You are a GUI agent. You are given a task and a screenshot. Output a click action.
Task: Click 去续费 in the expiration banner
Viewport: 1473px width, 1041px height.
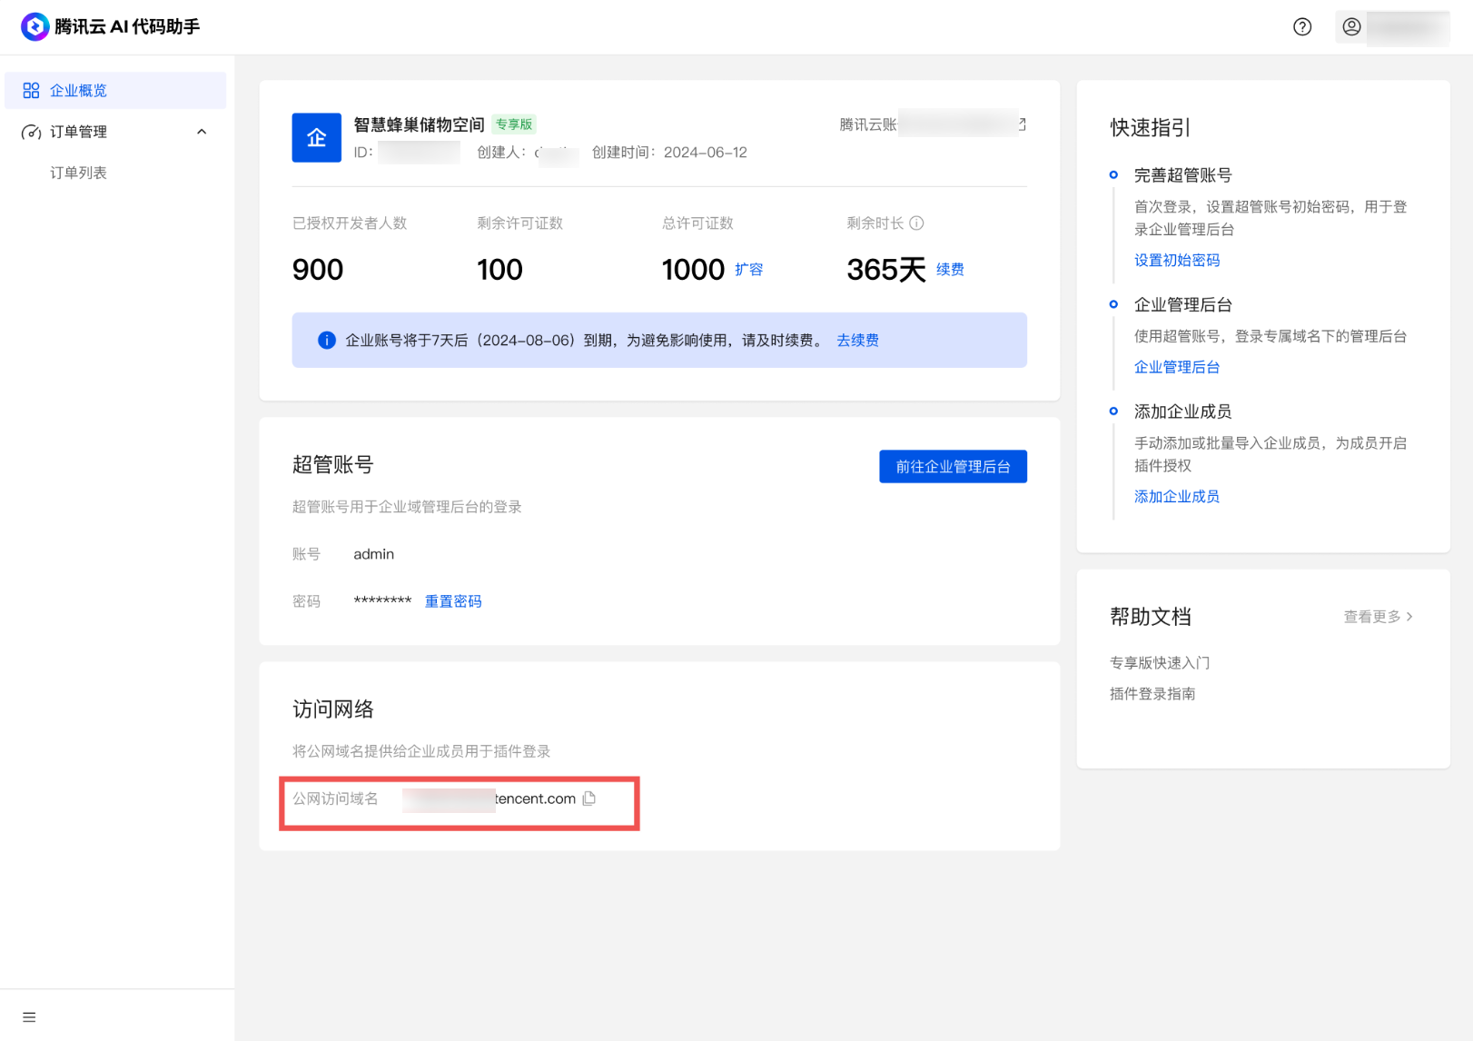(857, 340)
